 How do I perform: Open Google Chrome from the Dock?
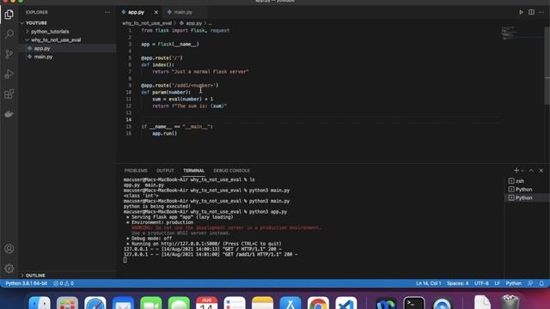[318, 303]
